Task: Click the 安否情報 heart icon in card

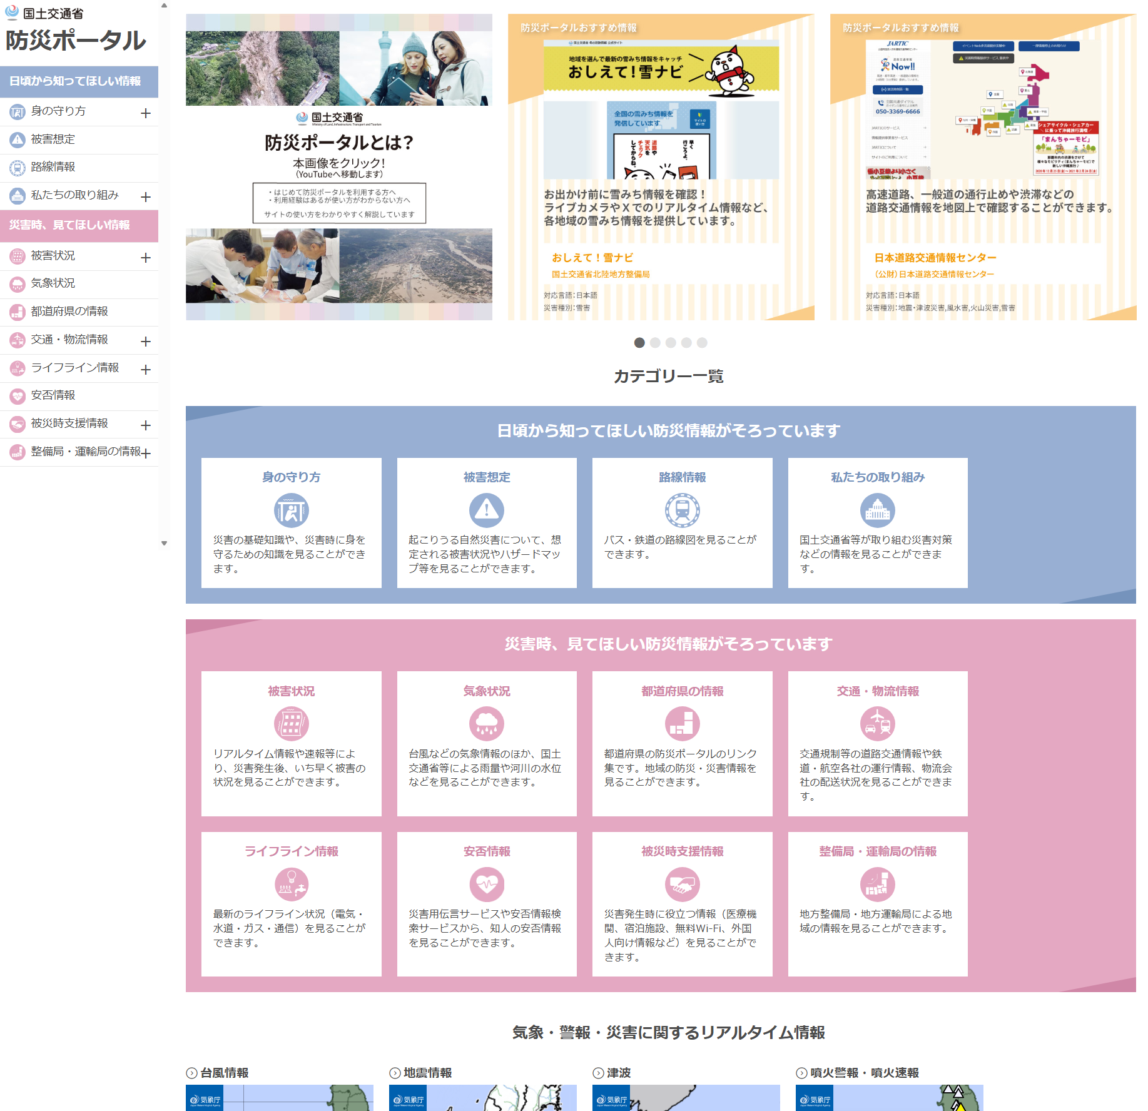Action: pyautogui.click(x=487, y=884)
